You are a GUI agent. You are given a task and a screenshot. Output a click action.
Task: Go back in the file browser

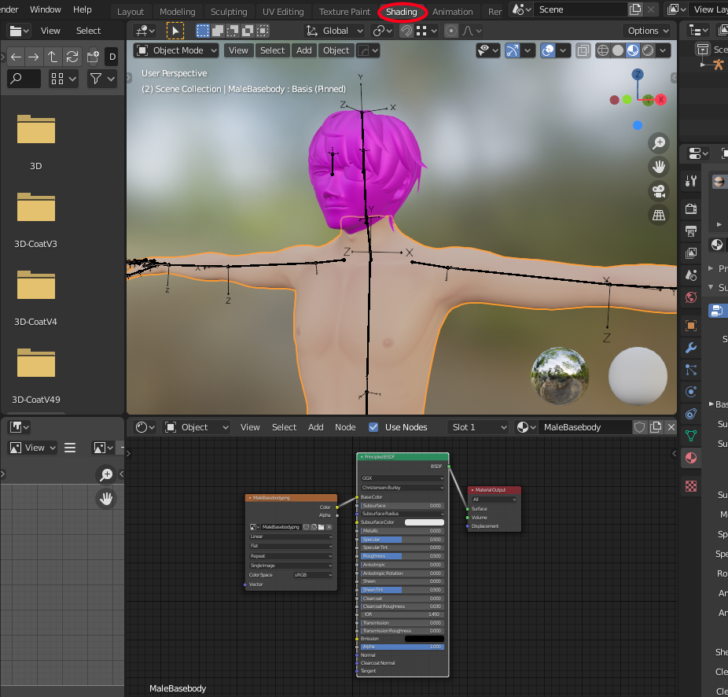(x=16, y=57)
